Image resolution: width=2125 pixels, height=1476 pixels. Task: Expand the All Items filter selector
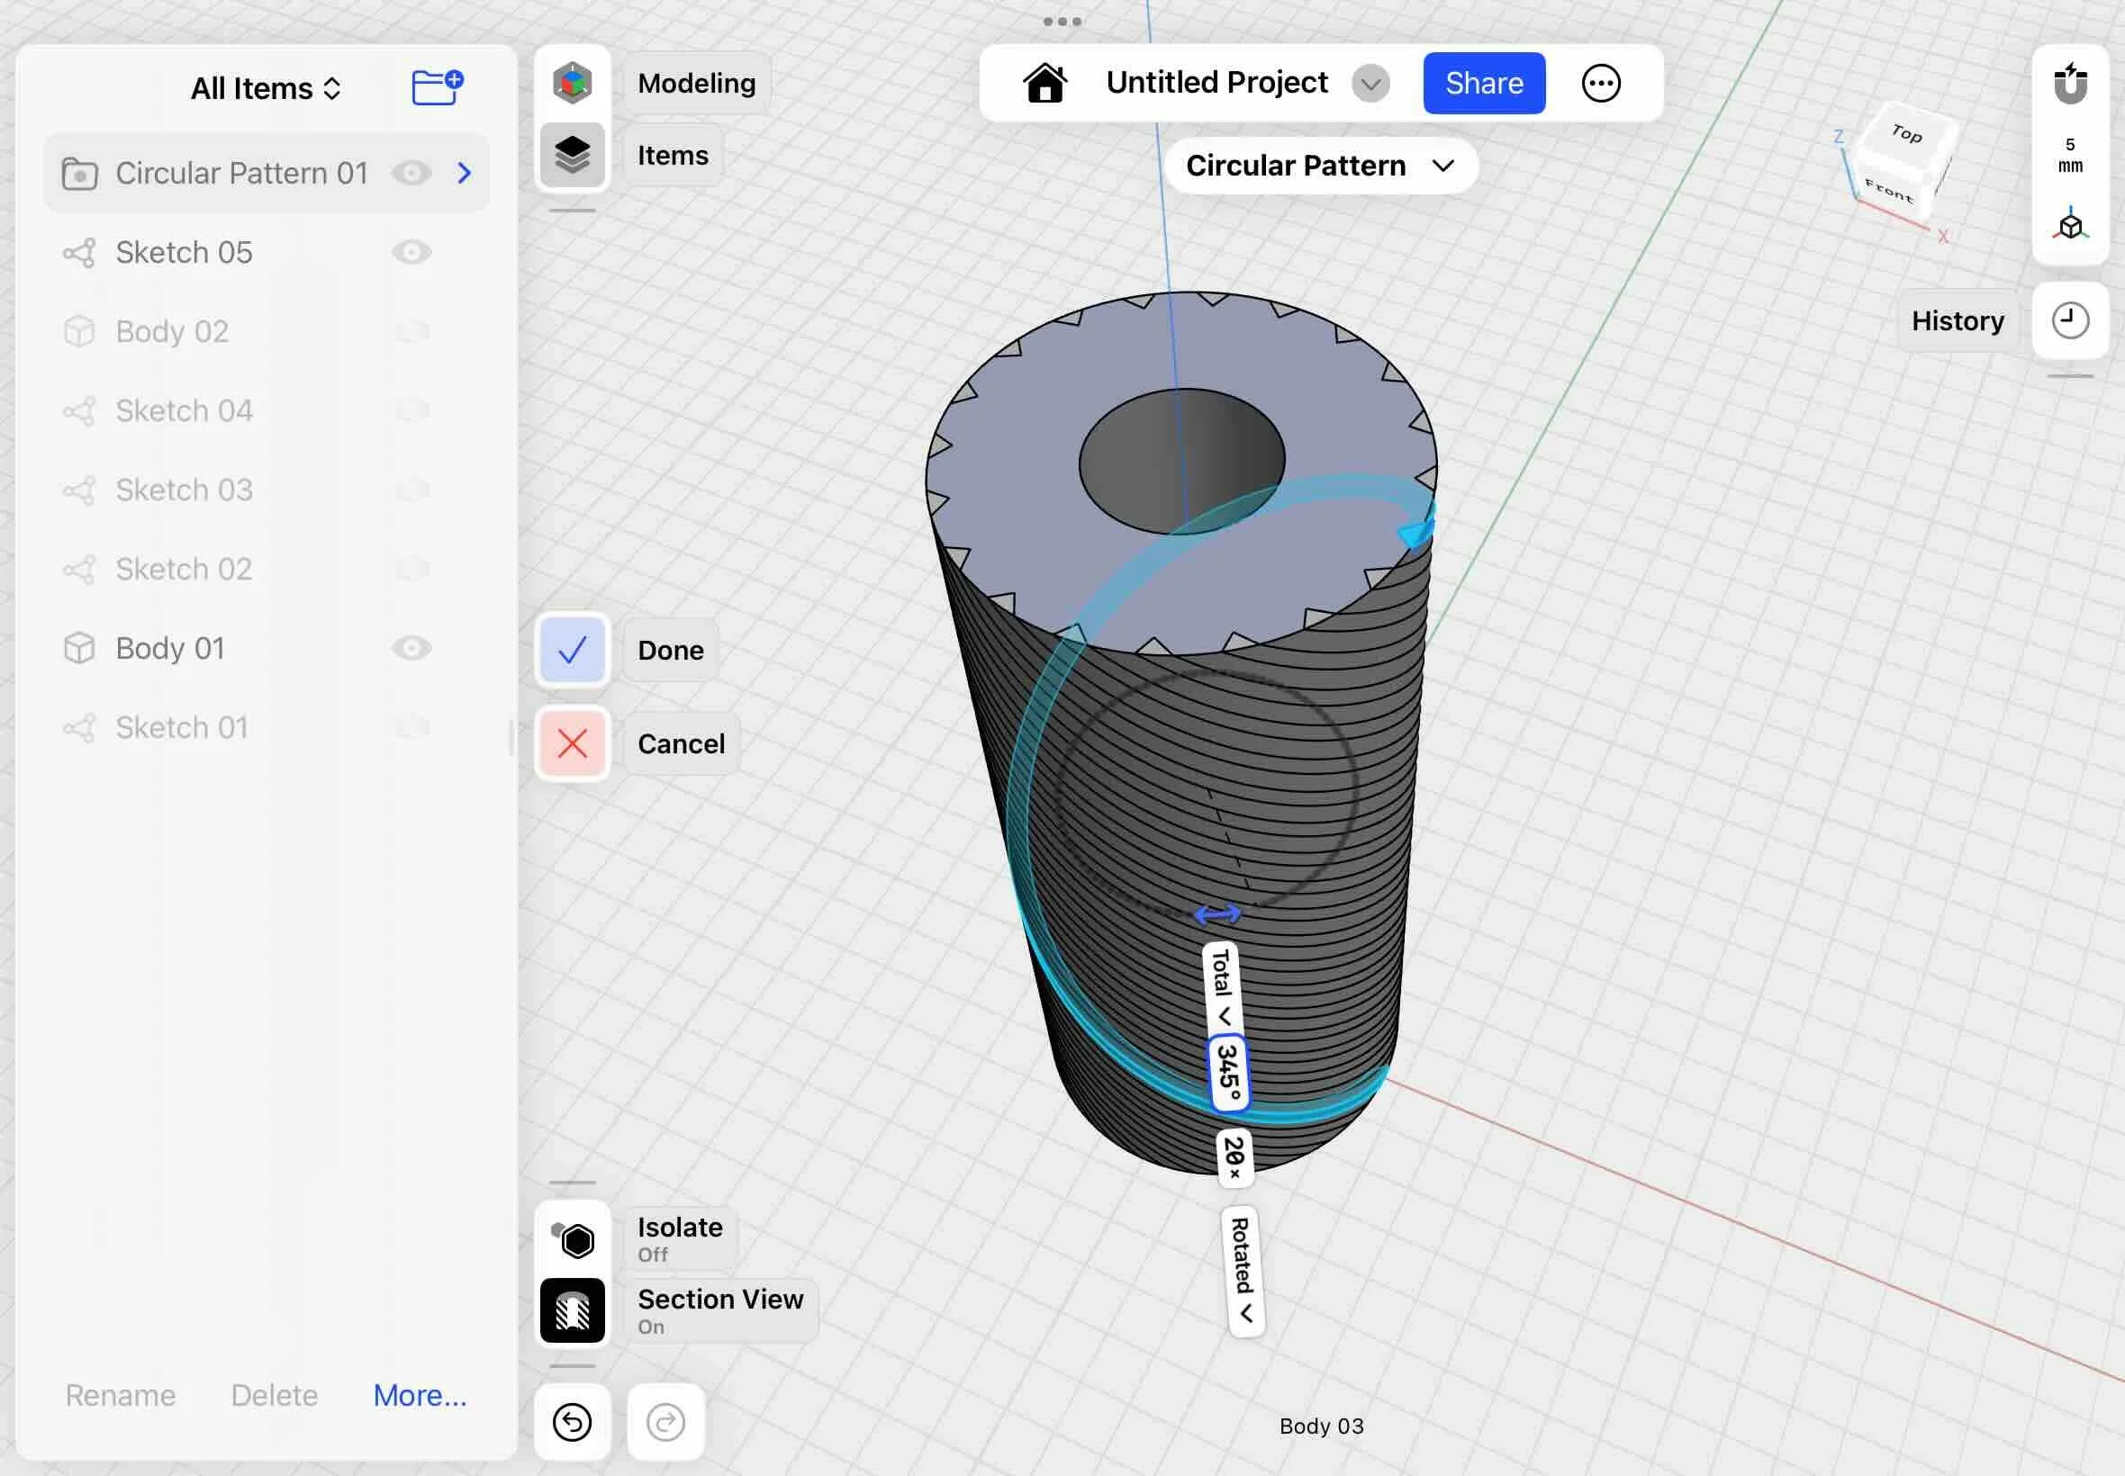click(x=266, y=89)
